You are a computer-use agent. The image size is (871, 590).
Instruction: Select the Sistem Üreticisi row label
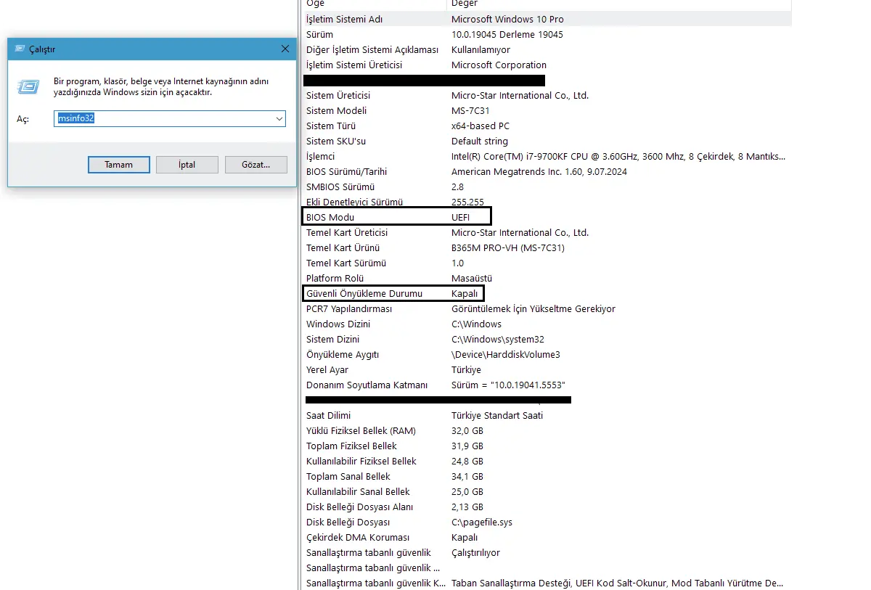click(338, 95)
